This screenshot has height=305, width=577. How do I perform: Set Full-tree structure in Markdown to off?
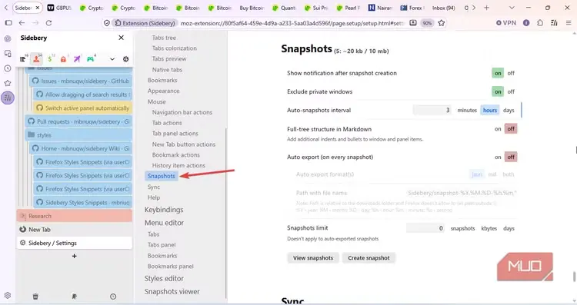[x=511, y=129]
